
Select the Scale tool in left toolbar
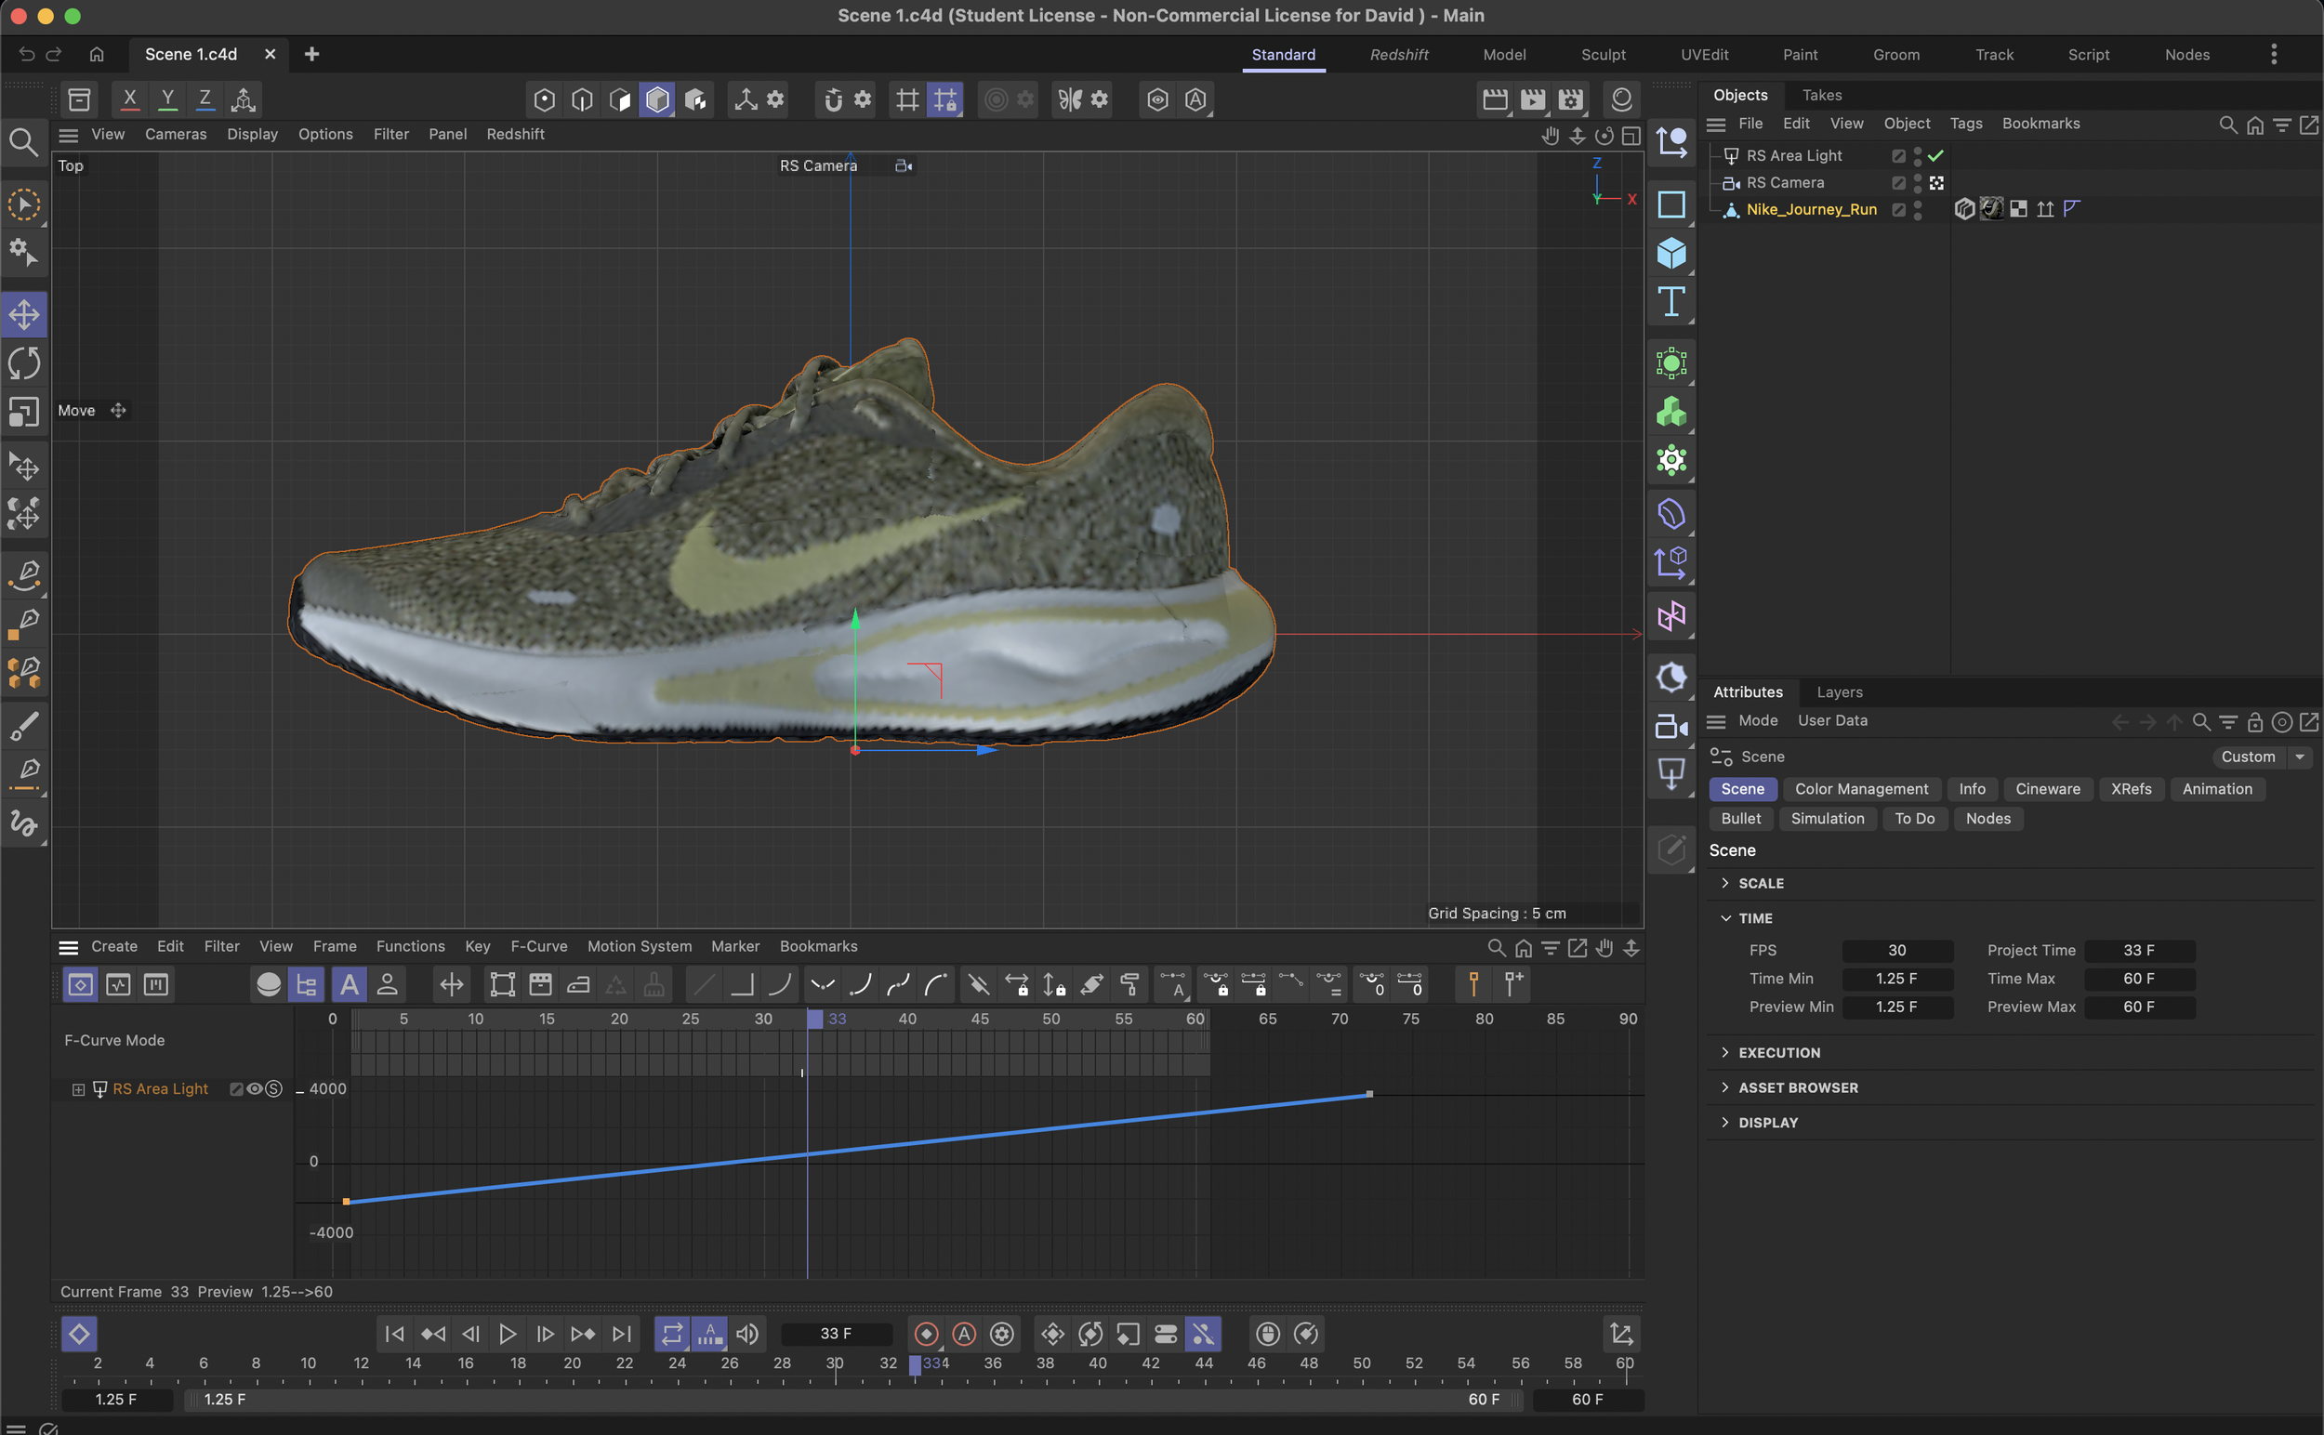(25, 413)
